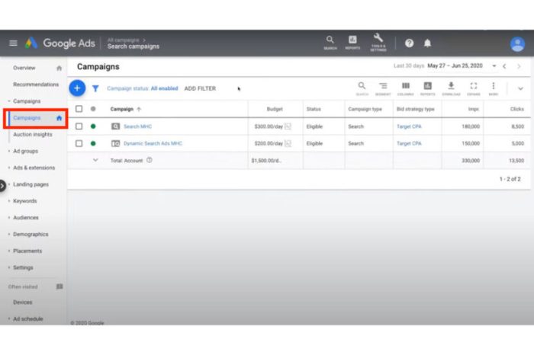Screen dimensions: 534x355
Task: Click Often visited panel icon
Action: coord(60,286)
